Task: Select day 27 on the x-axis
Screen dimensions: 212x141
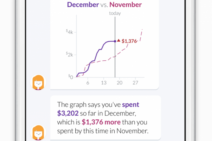Action: 135,83
